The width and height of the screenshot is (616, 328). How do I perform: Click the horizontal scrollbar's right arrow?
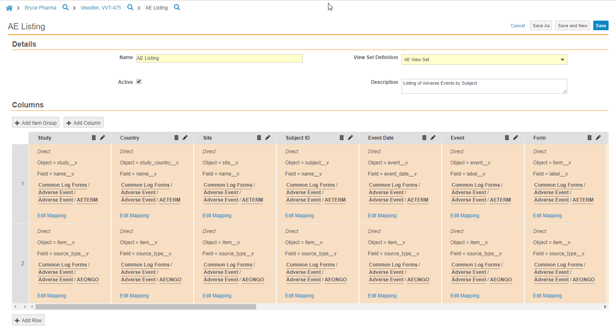(x=605, y=307)
